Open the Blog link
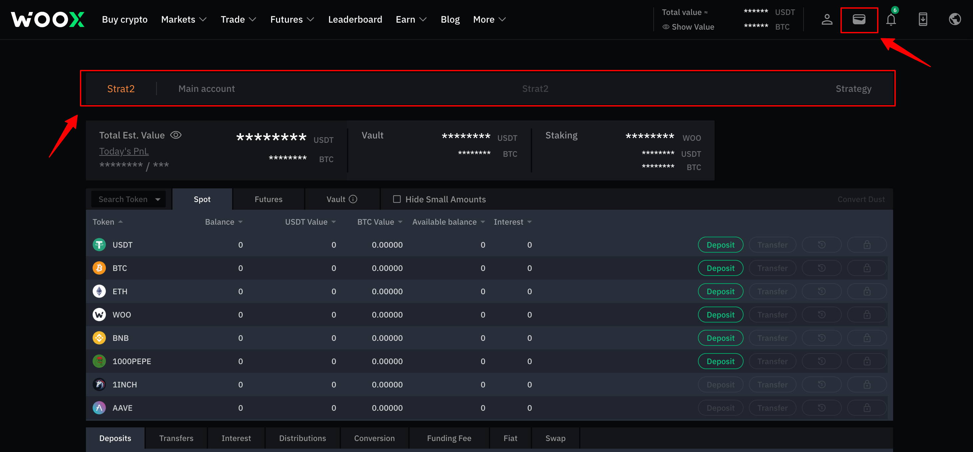 (450, 19)
